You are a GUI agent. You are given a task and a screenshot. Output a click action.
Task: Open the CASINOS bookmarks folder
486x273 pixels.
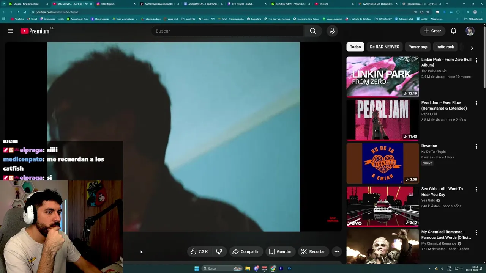[x=188, y=19]
